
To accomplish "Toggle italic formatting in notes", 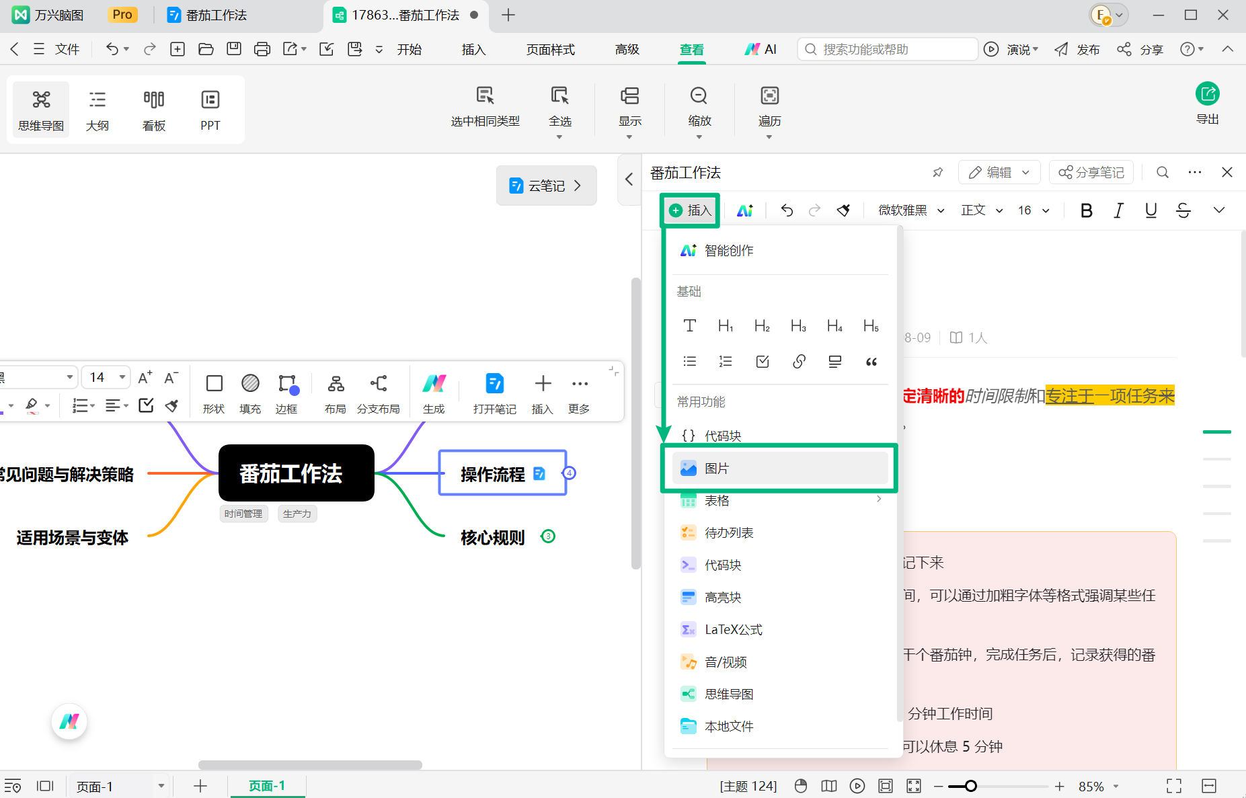I will click(1118, 210).
